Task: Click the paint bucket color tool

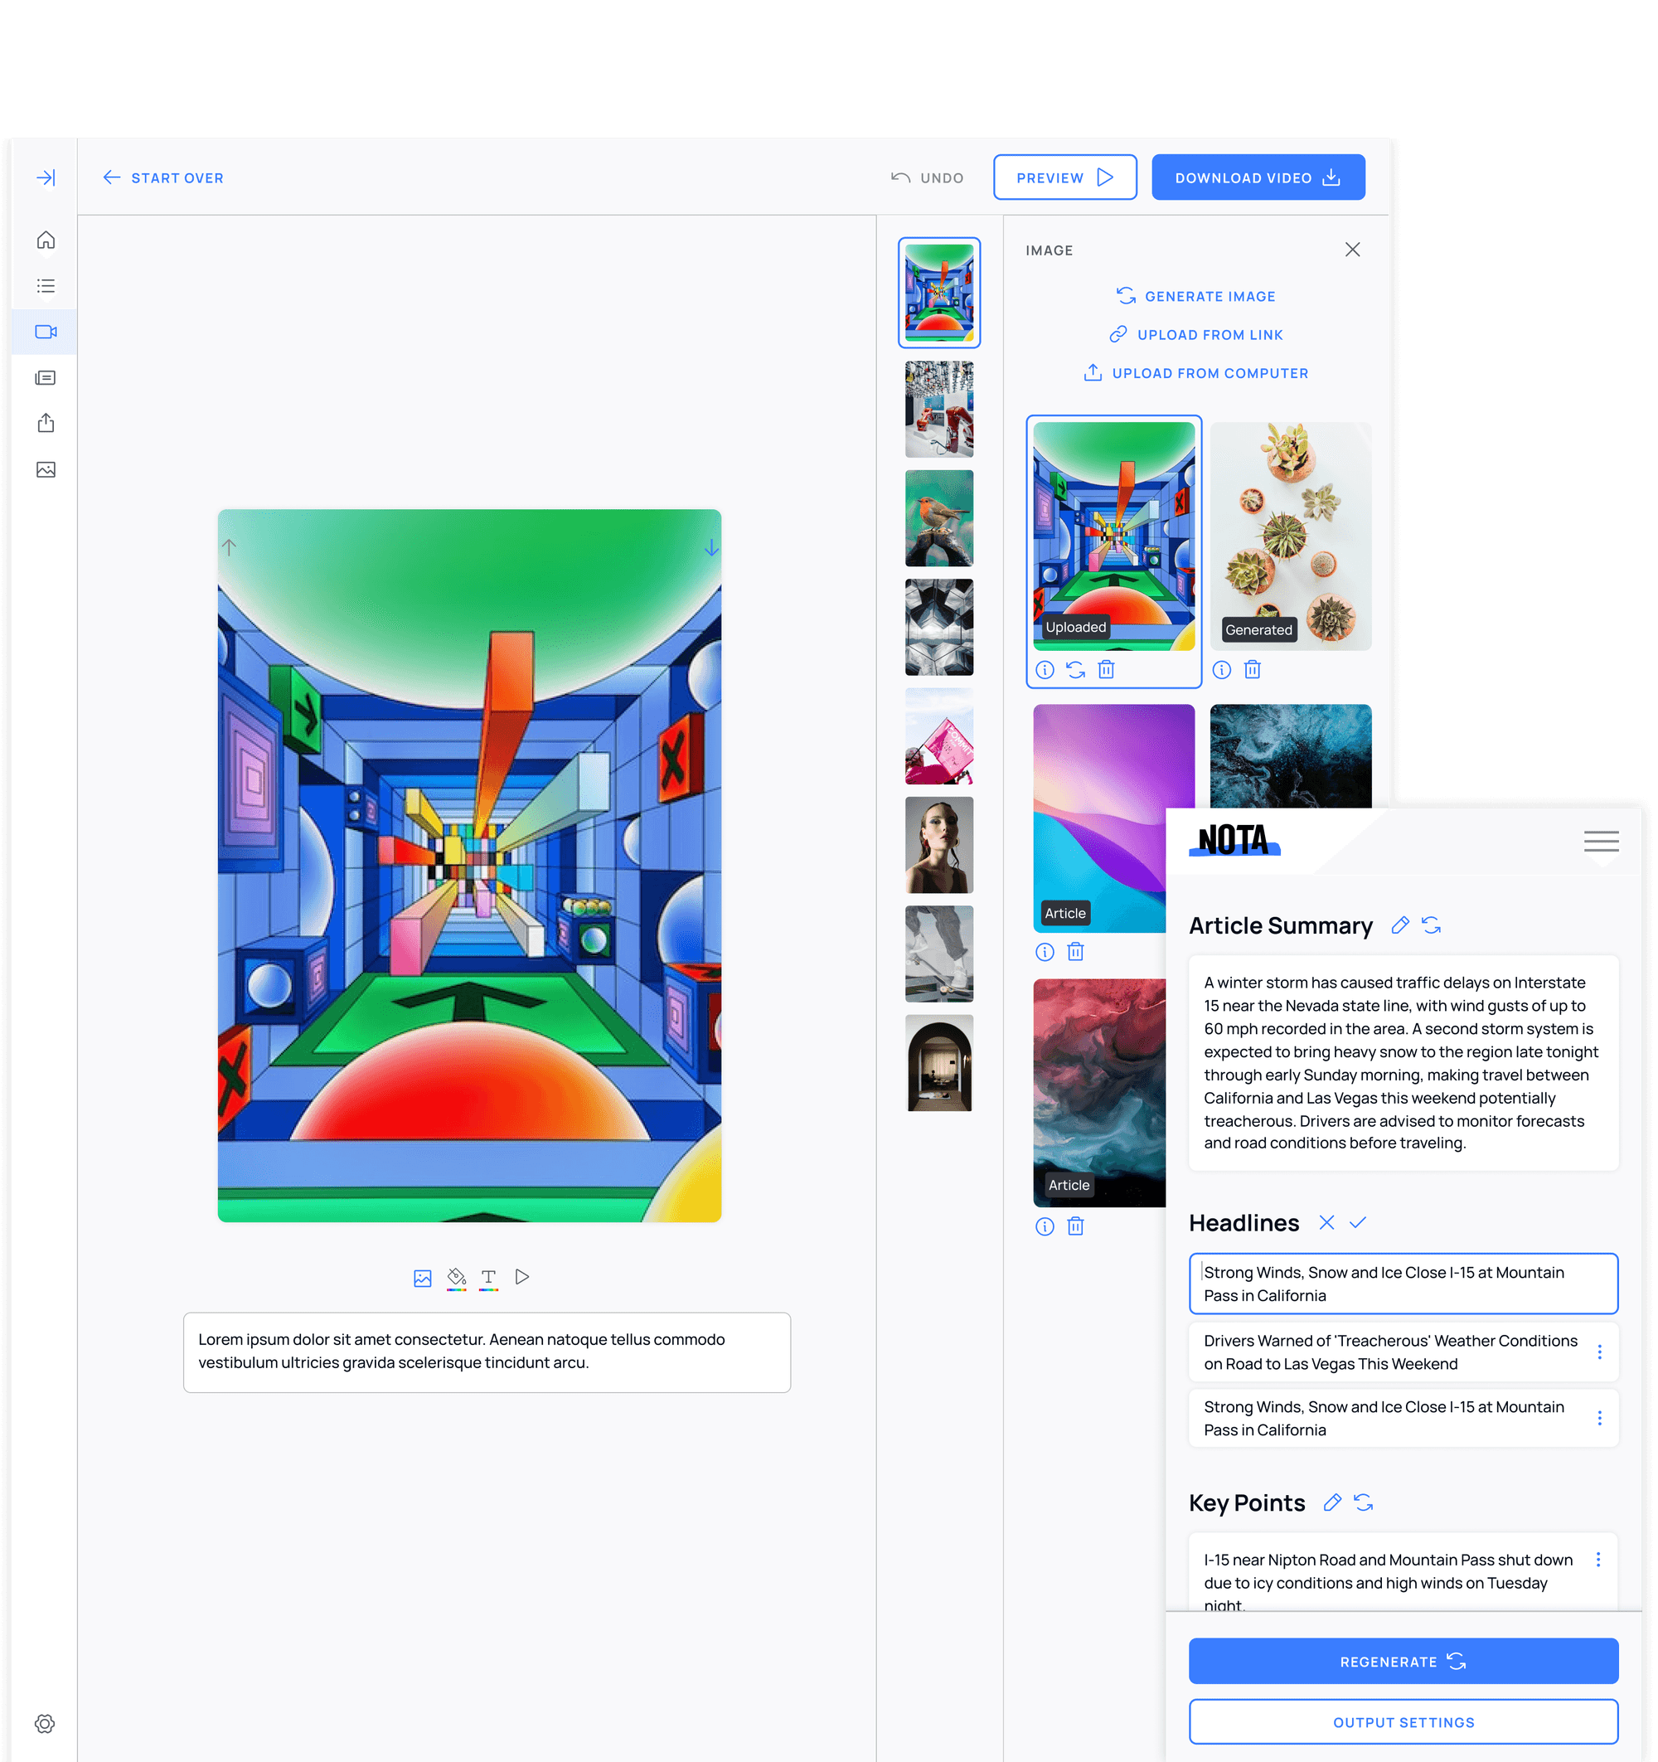Action: pyautogui.click(x=457, y=1277)
